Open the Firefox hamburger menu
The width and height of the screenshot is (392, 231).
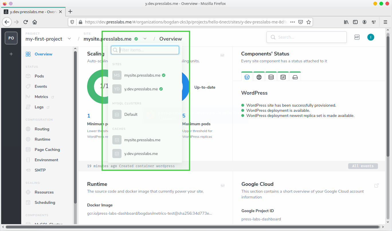(385, 22)
